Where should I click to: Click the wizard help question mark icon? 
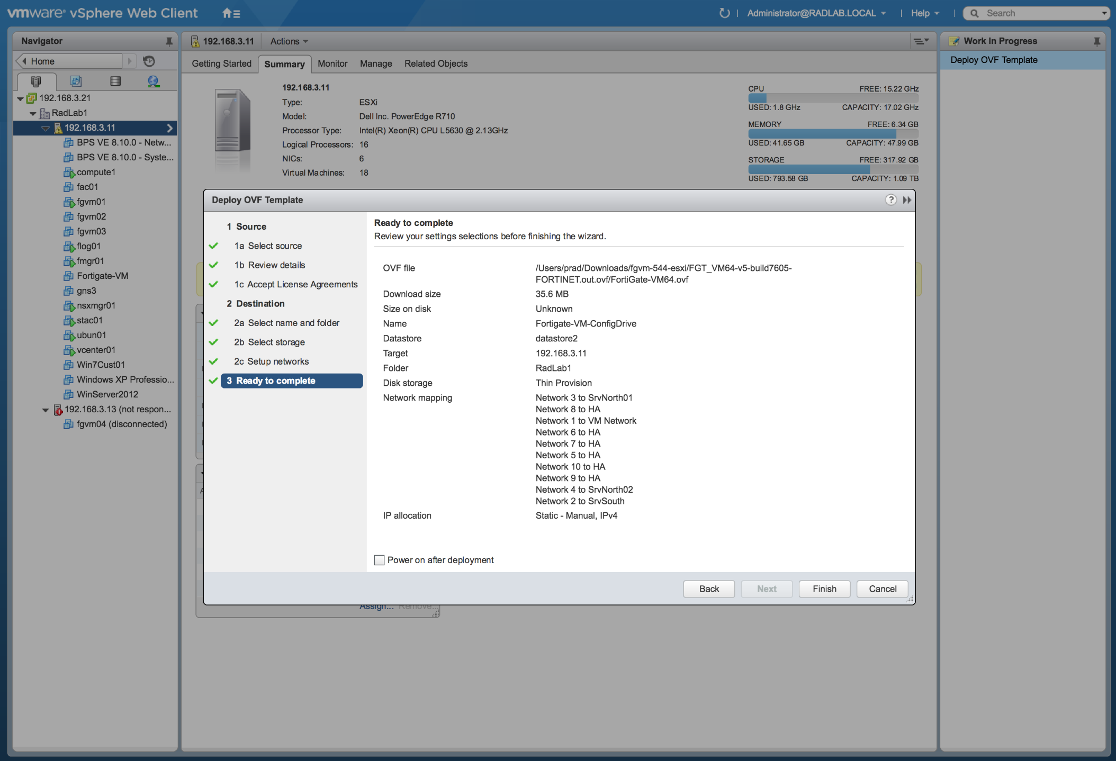[891, 200]
